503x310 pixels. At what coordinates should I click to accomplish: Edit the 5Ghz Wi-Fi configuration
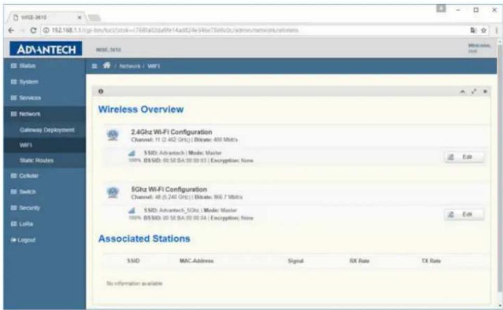click(x=464, y=214)
